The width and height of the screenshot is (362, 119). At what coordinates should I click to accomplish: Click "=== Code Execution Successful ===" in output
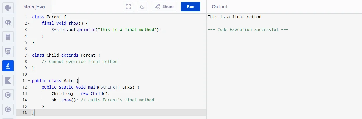248,30
